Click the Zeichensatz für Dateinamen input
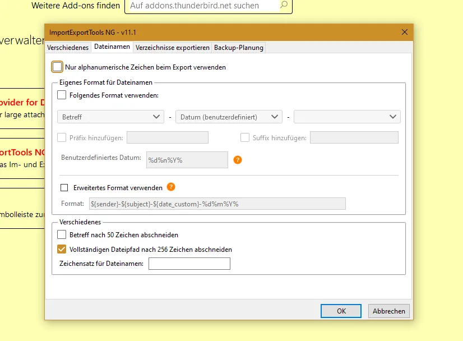463x341 pixels. 189,264
